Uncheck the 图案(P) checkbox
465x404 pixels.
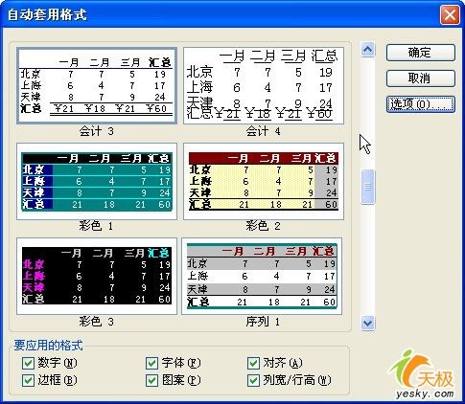151,380
